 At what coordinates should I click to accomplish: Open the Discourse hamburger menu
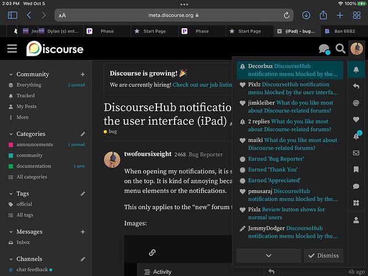coord(12,49)
